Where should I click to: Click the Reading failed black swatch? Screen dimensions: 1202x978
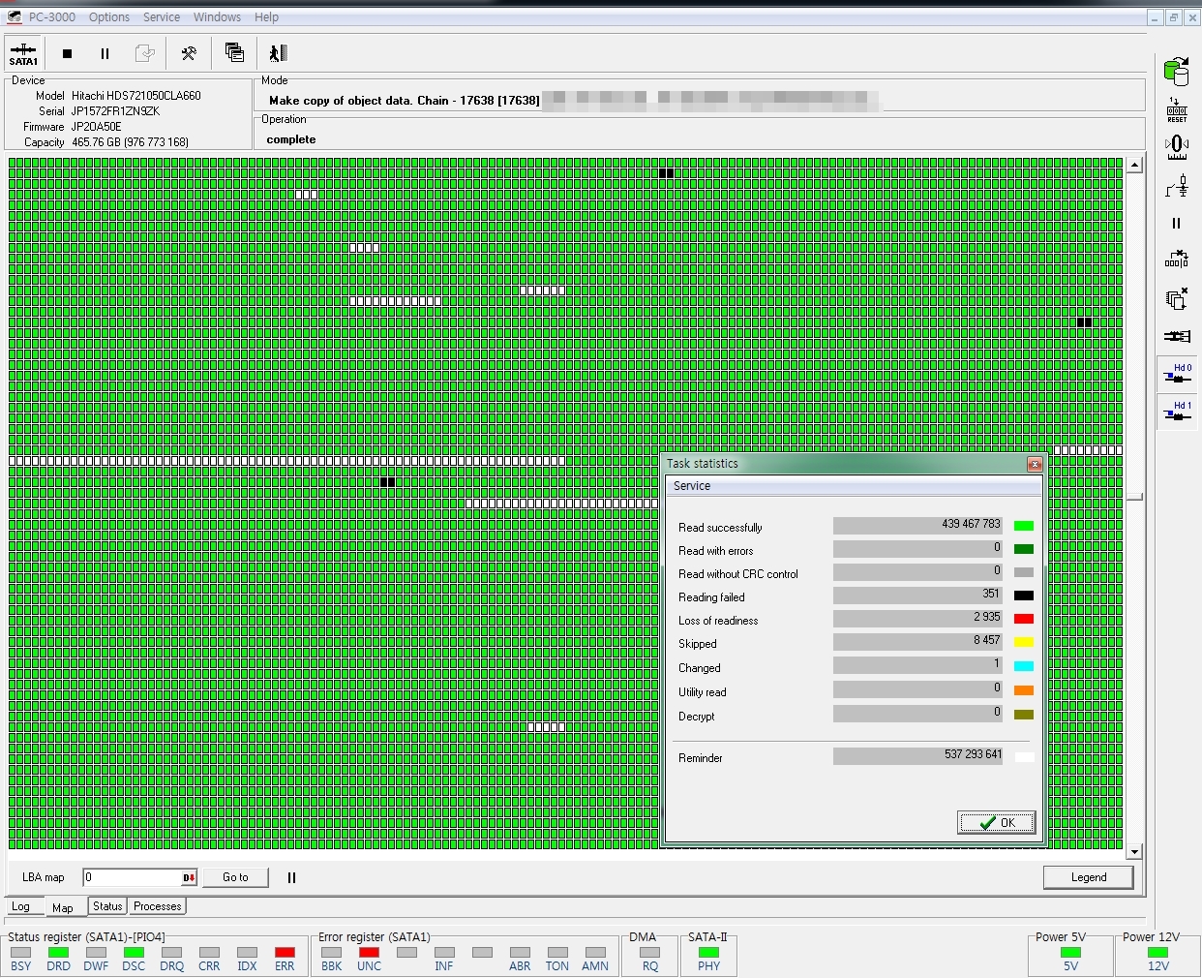pyautogui.click(x=1024, y=596)
